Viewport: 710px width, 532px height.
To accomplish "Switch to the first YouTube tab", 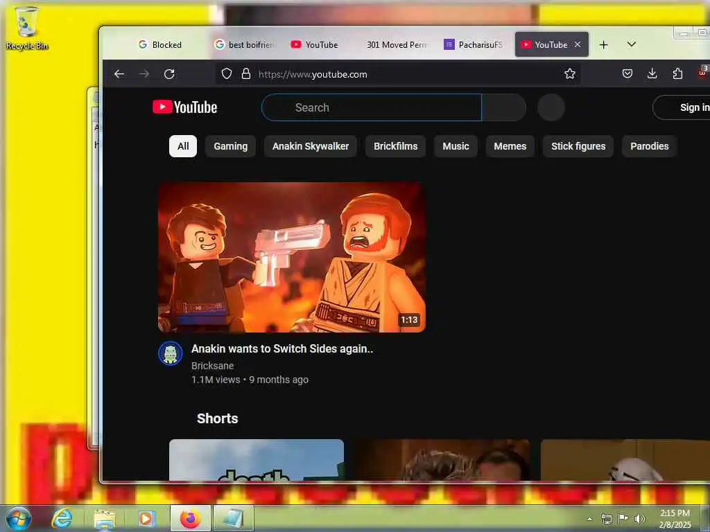I will pos(314,45).
